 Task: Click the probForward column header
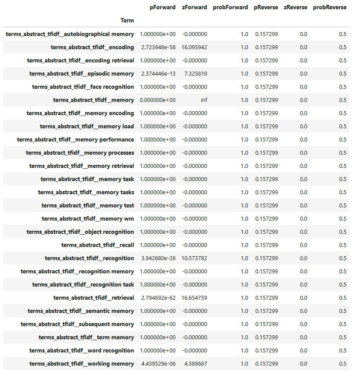click(230, 7)
